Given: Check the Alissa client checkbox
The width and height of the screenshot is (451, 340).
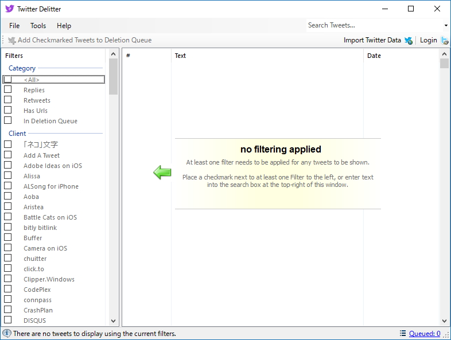Looking at the screenshot, I should (8, 175).
